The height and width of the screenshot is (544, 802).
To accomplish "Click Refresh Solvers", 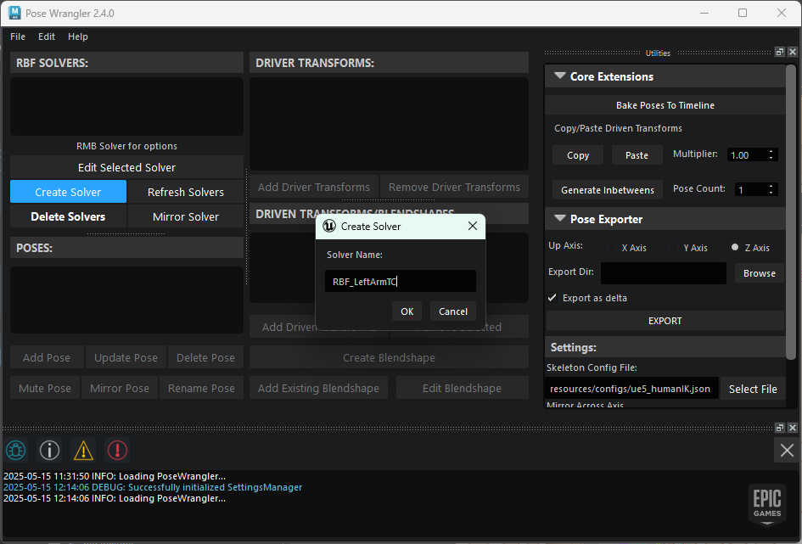I will point(186,192).
